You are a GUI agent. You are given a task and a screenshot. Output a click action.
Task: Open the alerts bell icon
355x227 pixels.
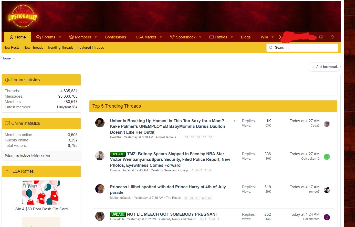(332, 37)
